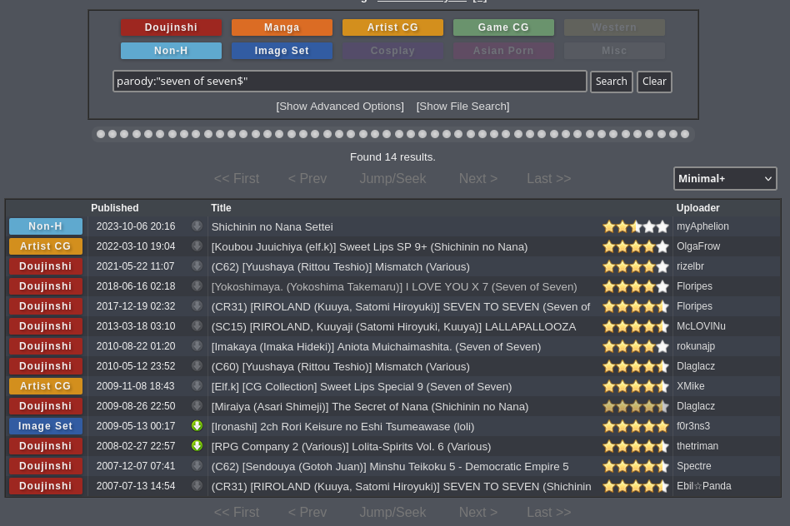
Task: Click the bottom Next > pagination link
Action: coord(478,512)
